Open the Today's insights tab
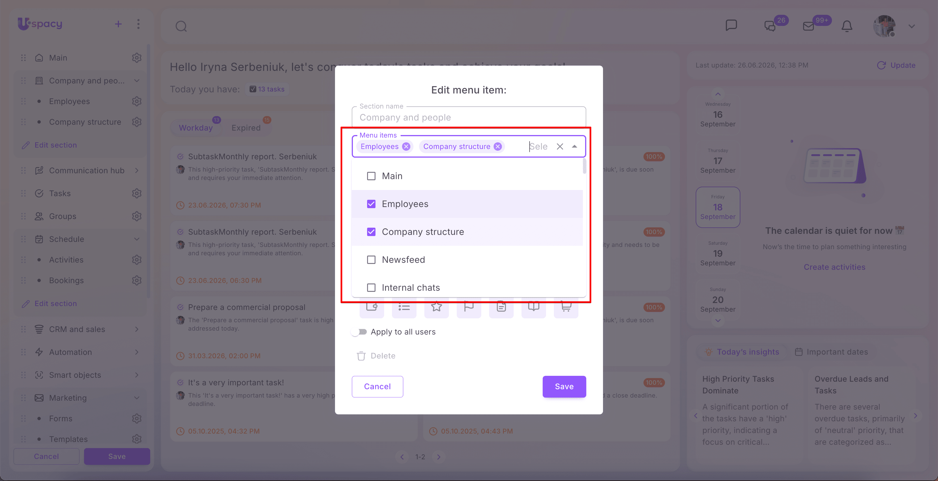Image resolution: width=938 pixels, height=481 pixels. pos(742,352)
